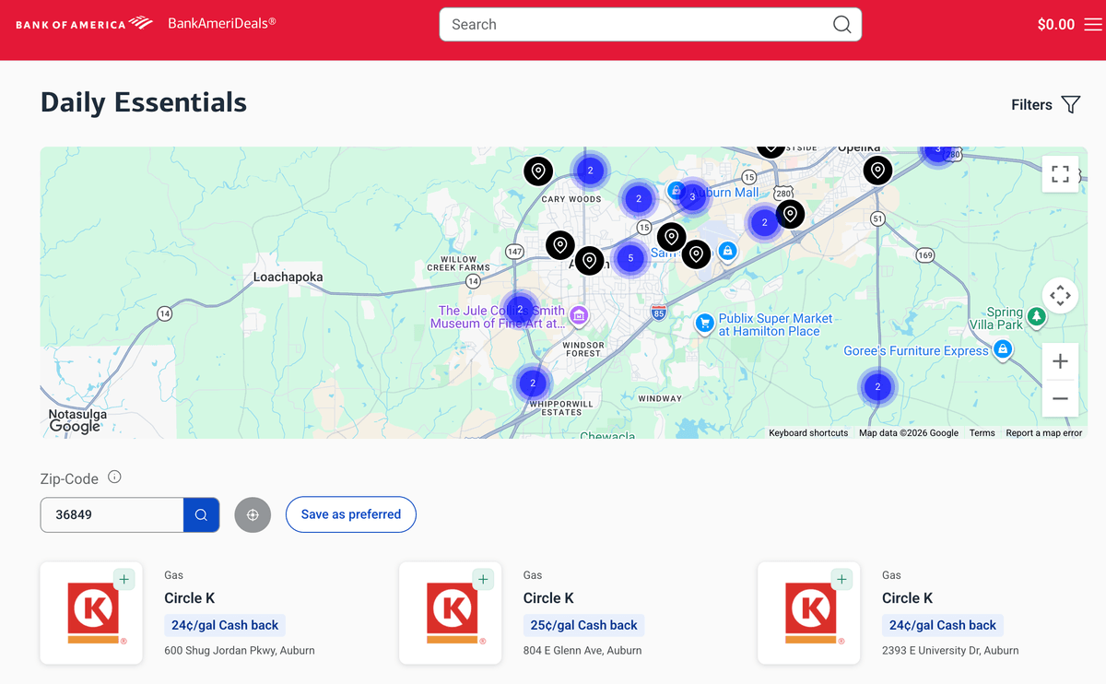Image resolution: width=1106 pixels, height=684 pixels.
Task: Click Publix Super Market cart marker
Action: tap(705, 324)
